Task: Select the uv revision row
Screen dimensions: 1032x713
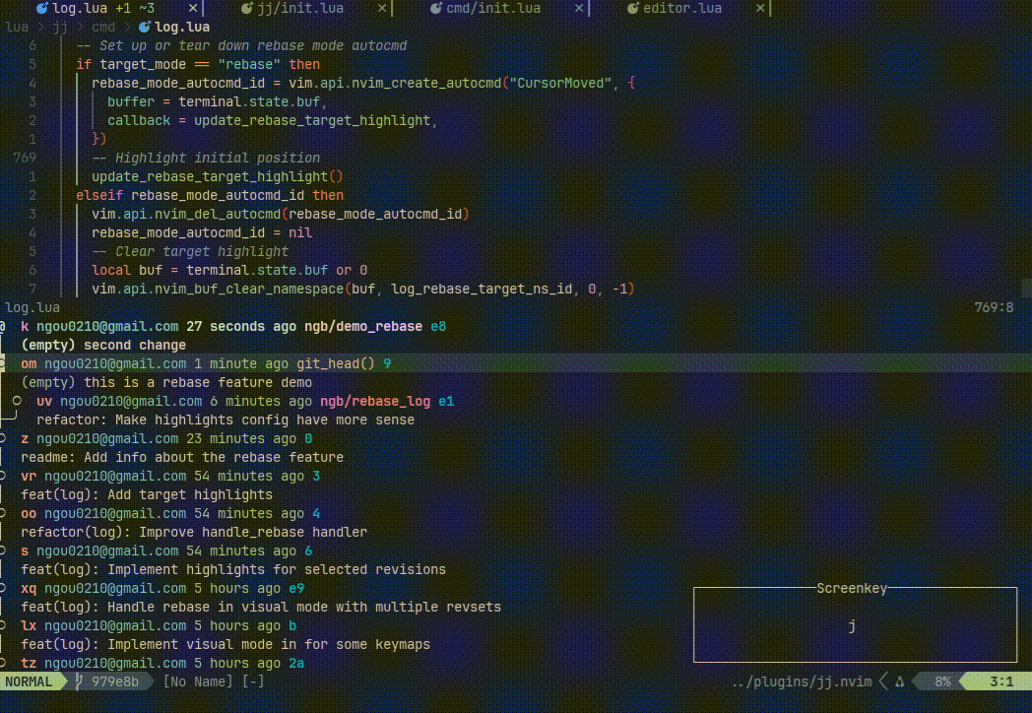Action: [245, 401]
